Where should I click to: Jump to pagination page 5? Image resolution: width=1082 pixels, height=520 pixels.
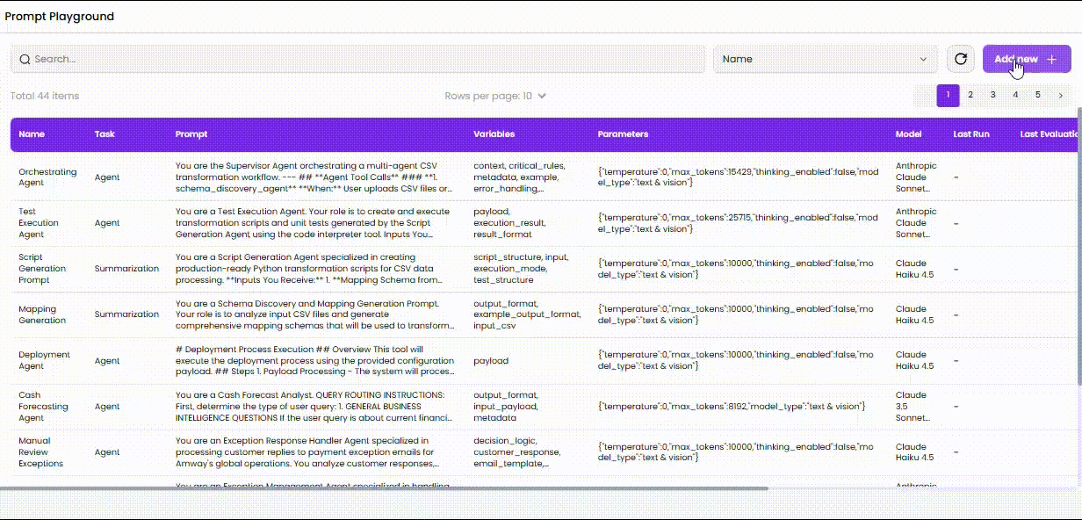[x=1037, y=95]
